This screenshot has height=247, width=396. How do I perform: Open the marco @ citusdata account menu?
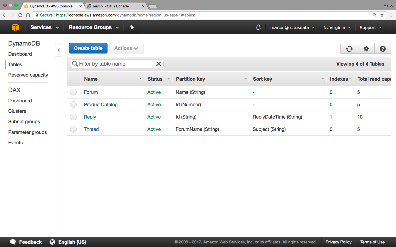pyautogui.click(x=292, y=27)
